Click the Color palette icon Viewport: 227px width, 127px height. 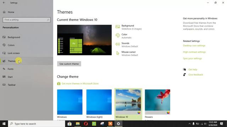pyautogui.click(x=117, y=35)
